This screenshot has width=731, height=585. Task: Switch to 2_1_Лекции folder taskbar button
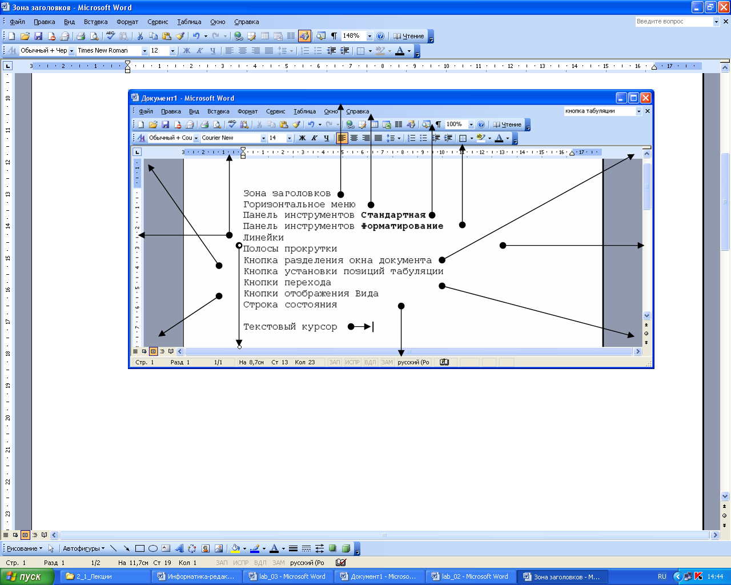coord(105,576)
